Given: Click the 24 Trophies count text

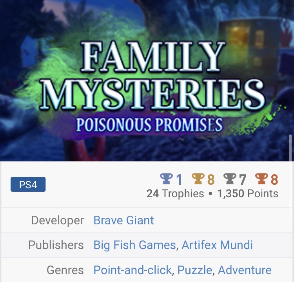Looking at the screenshot, I should pos(175,194).
